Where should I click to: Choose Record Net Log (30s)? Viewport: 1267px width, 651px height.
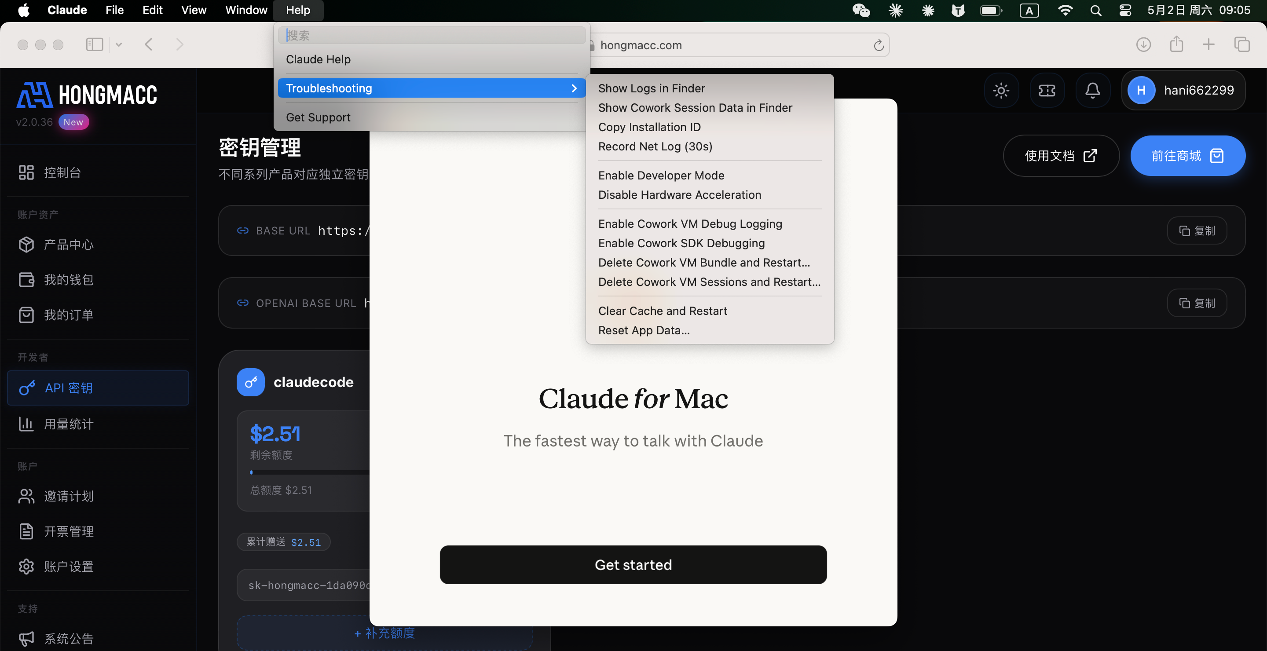point(709,146)
